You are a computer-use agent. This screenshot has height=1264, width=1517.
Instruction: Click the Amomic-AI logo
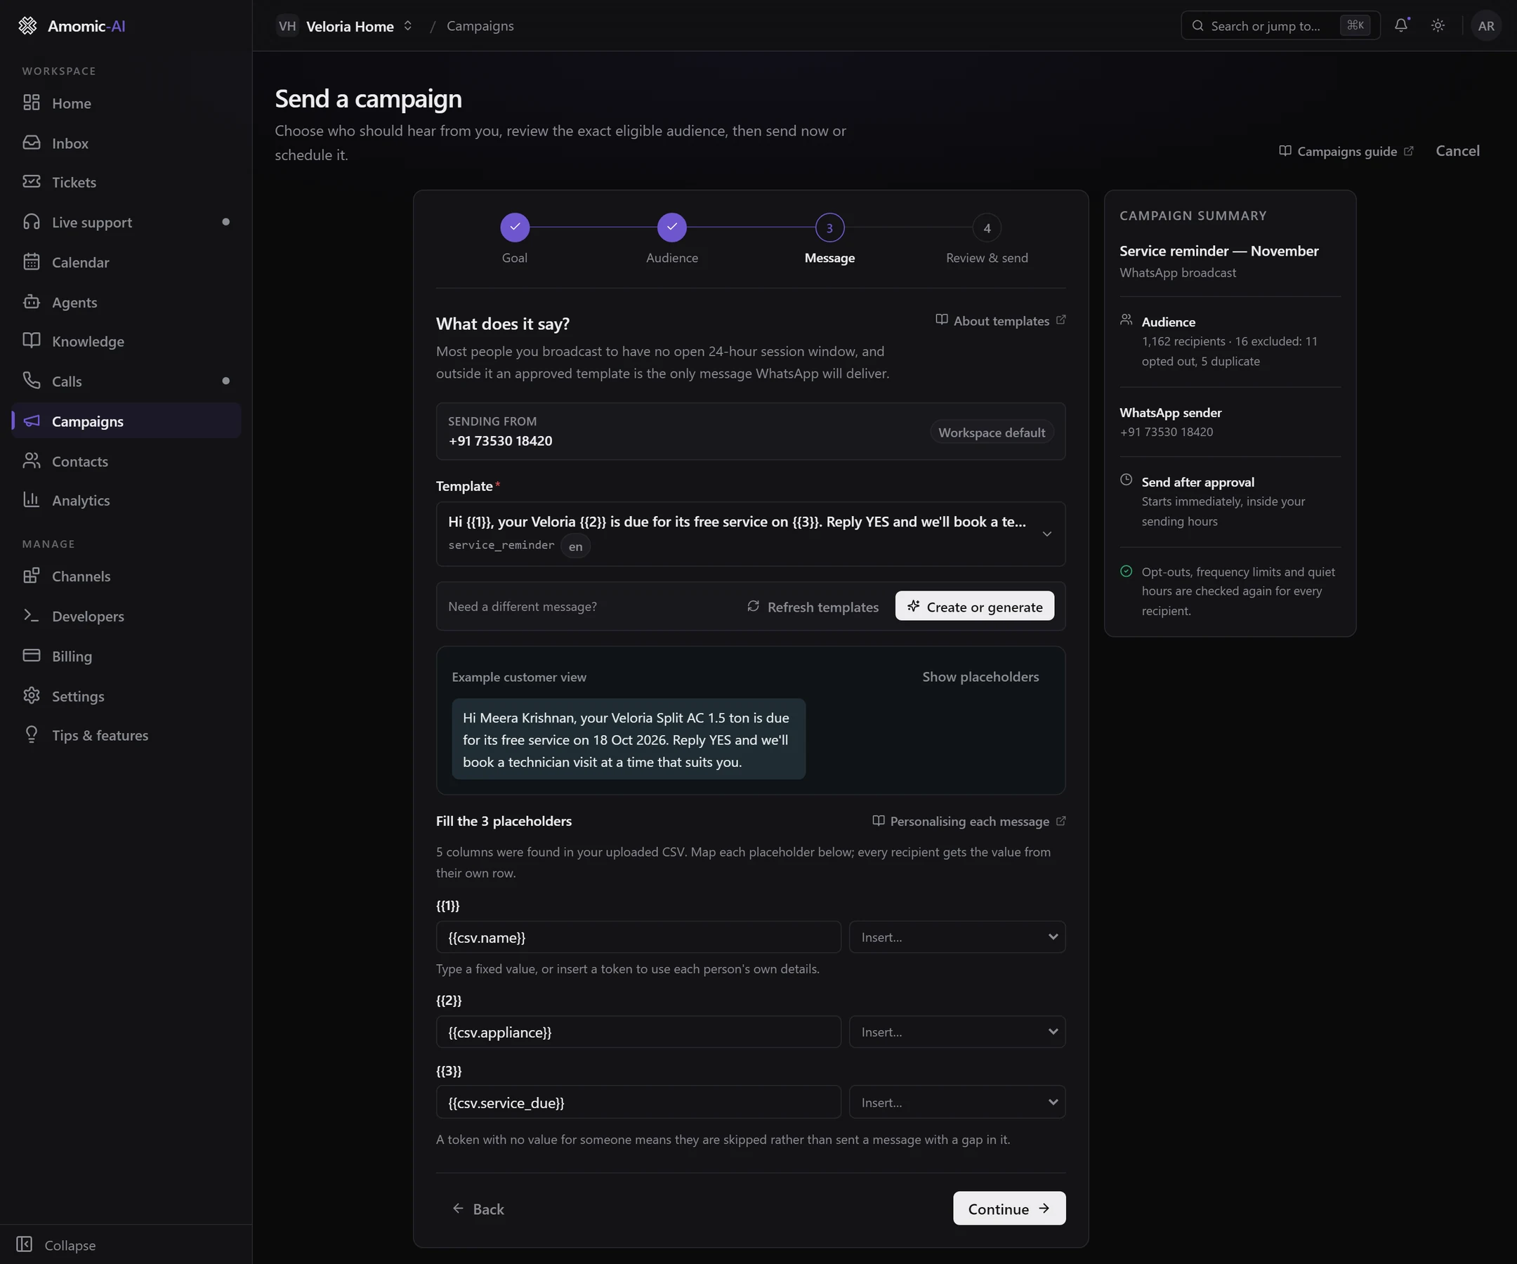pyautogui.click(x=72, y=26)
